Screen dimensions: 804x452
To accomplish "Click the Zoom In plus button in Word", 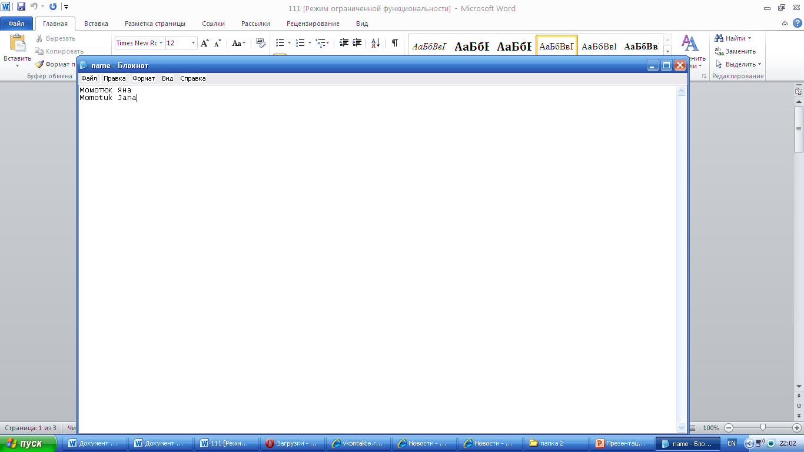I will [x=797, y=428].
